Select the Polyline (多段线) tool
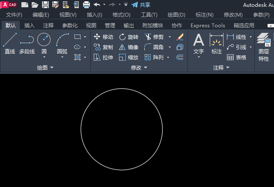 tap(27, 44)
